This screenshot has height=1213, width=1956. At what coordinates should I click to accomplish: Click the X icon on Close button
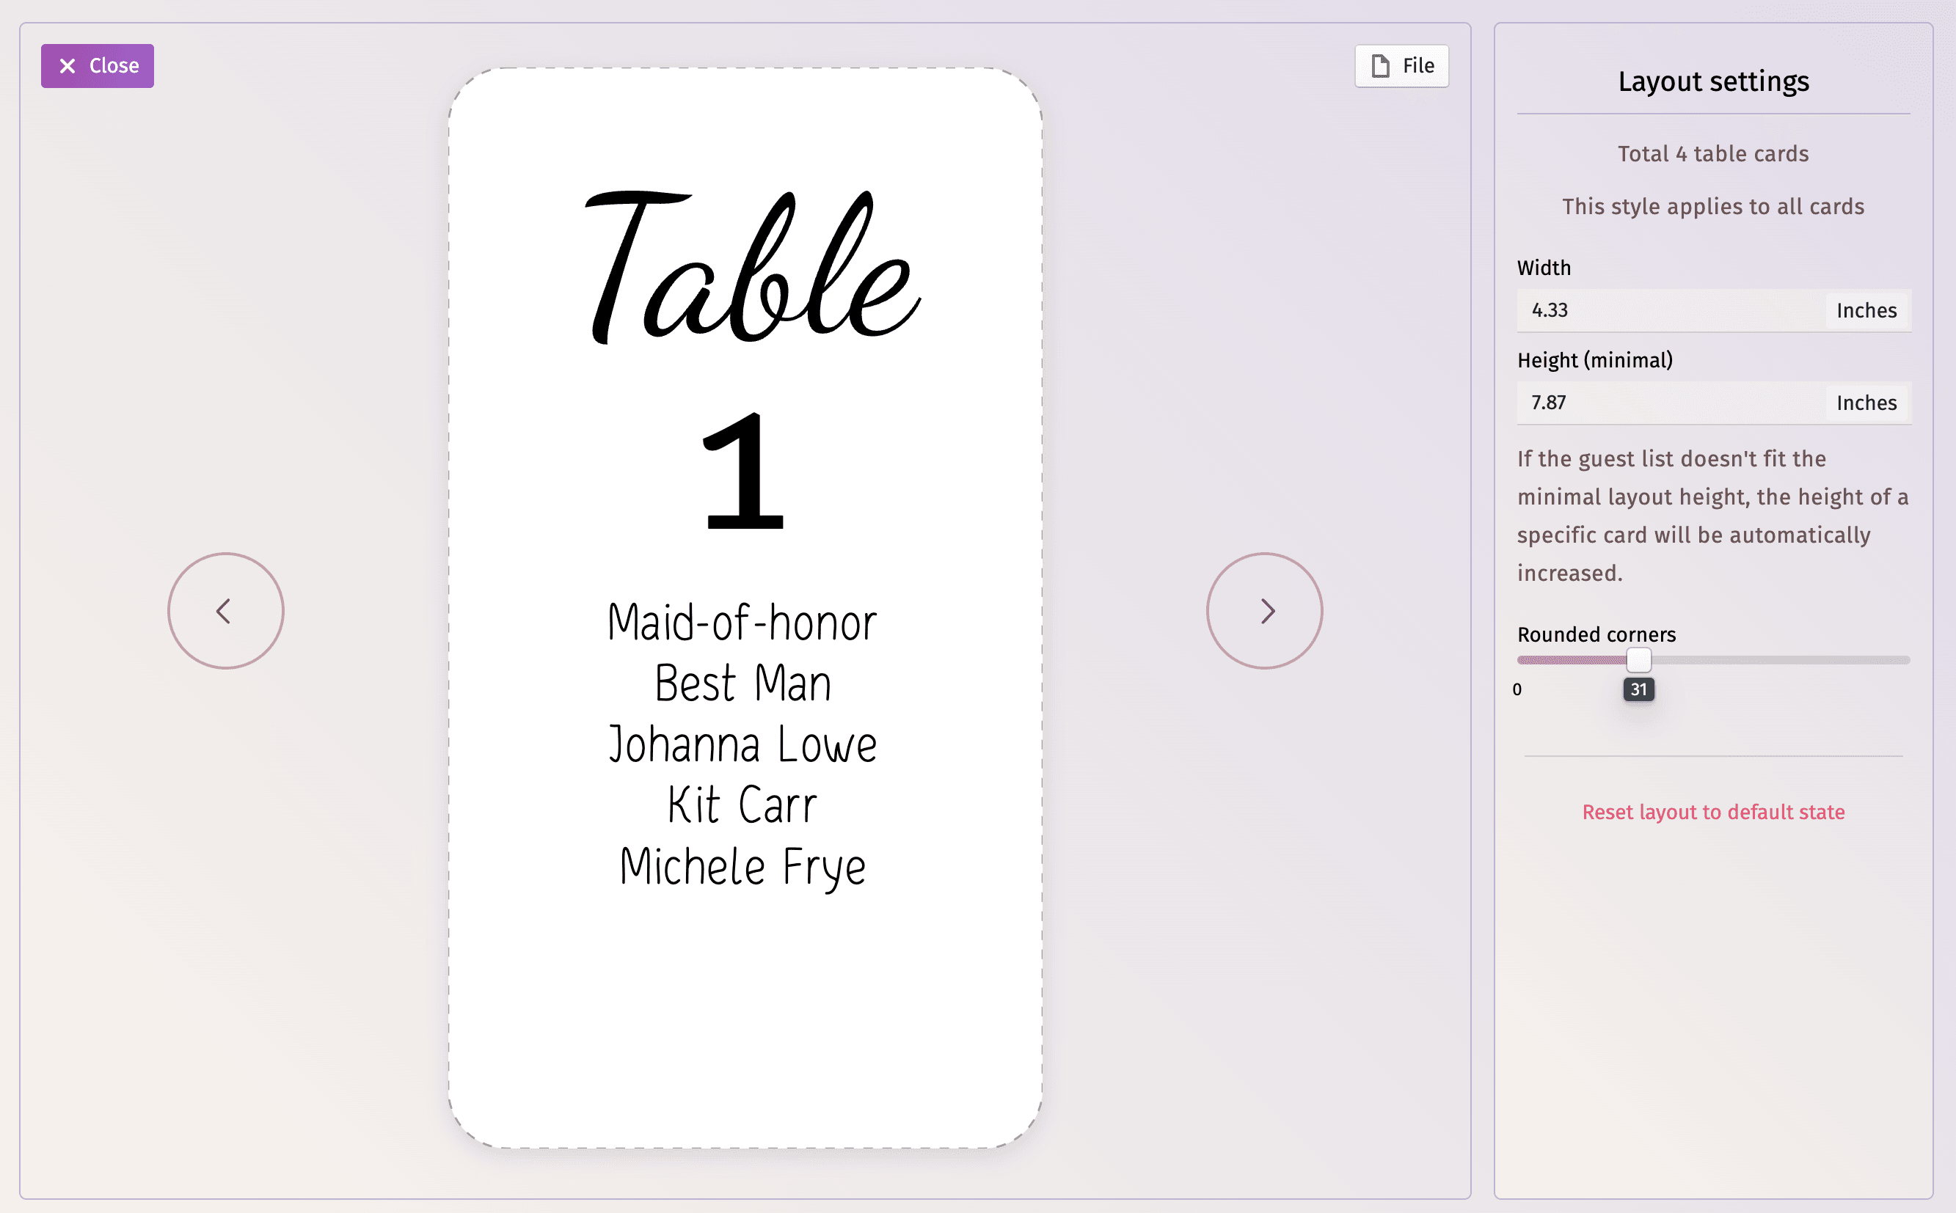point(67,66)
